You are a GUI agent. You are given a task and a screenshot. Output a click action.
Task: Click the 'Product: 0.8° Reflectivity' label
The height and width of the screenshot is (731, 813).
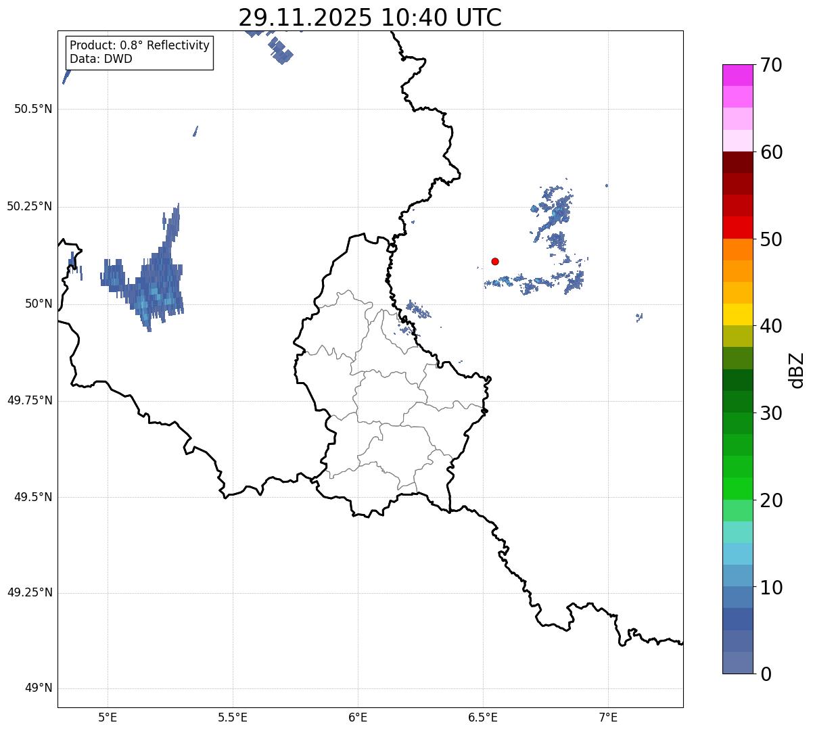coord(140,45)
